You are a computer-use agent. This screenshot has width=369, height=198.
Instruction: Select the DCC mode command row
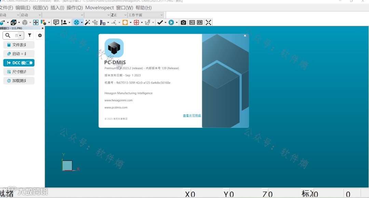19,63
